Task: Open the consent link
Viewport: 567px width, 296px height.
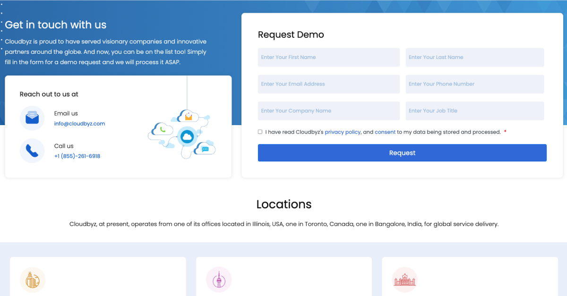Action: 385,132
